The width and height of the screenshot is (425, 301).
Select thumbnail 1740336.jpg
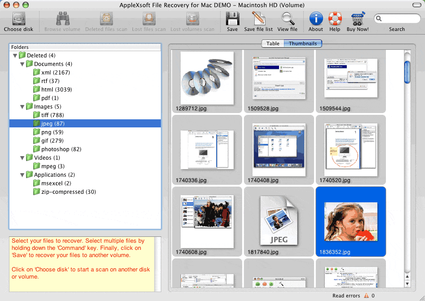pos(207,150)
